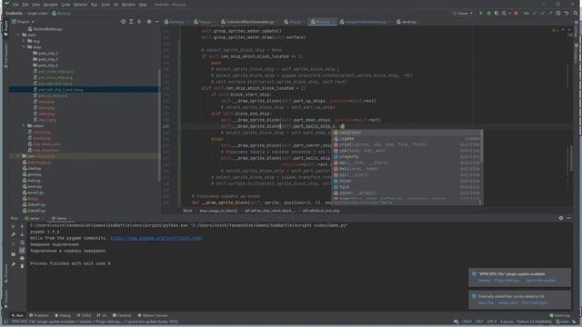Click the down arrow in Run panel toolbar
582x327 pixels.
[22, 234]
